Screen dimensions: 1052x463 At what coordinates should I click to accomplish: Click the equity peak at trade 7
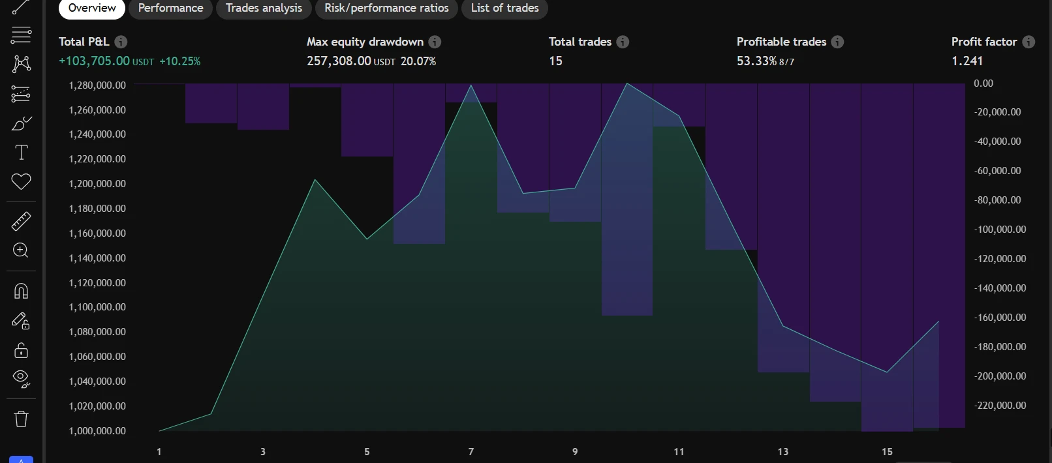[471, 85]
